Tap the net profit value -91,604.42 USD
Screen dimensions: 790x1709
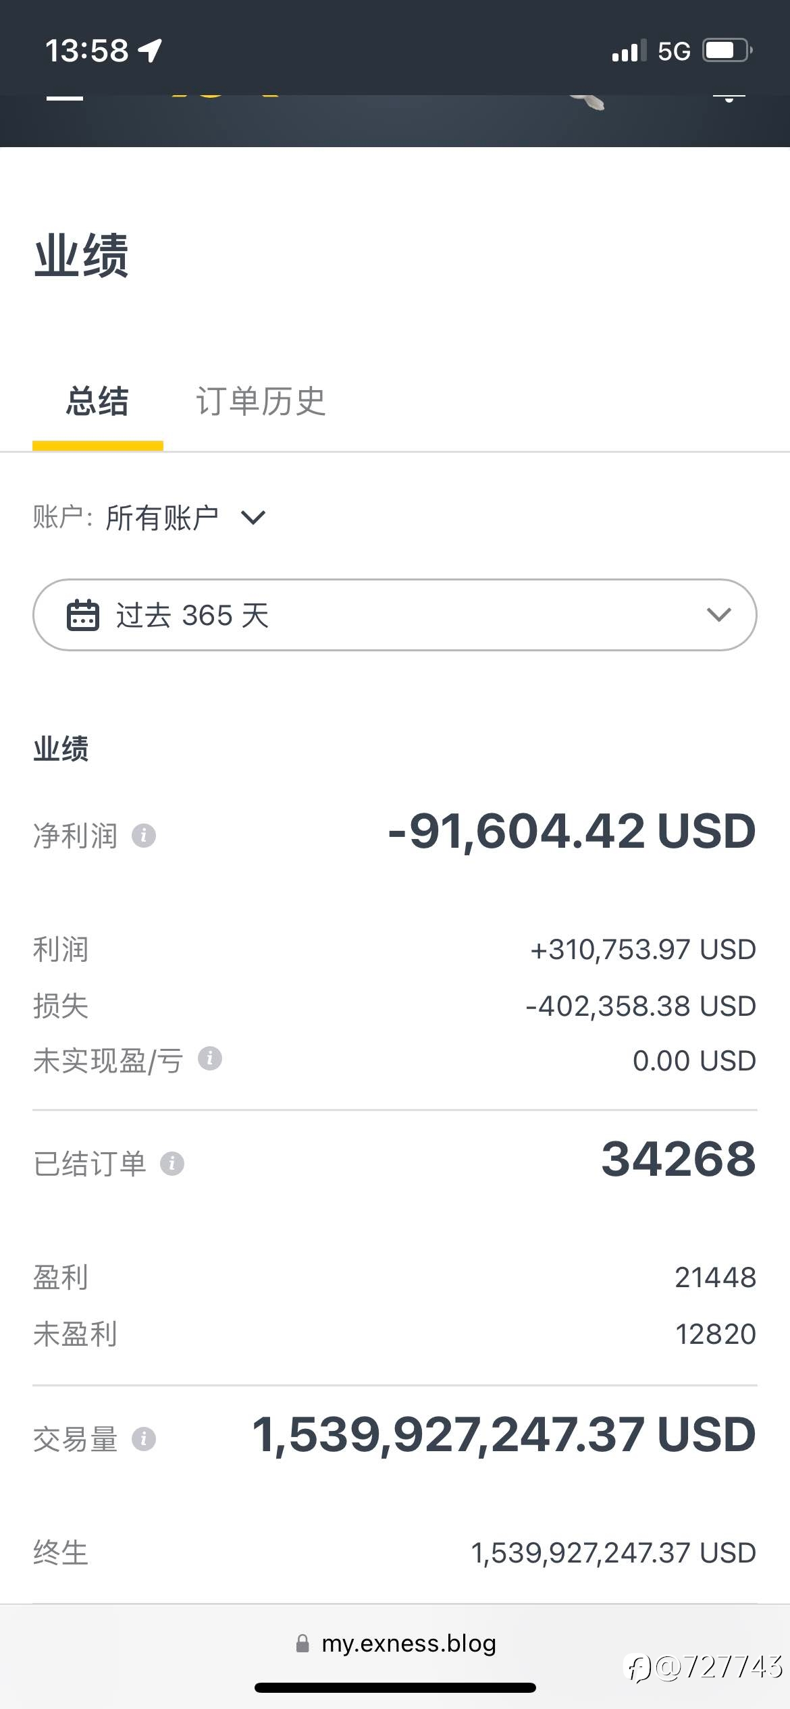point(571,831)
